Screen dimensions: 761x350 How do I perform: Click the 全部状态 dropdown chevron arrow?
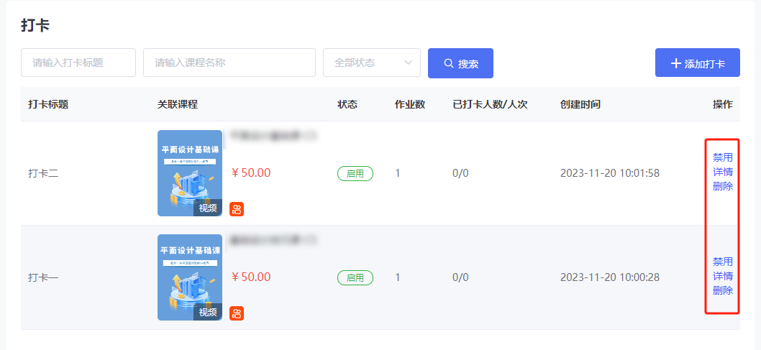[x=408, y=63]
